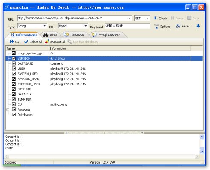The width and height of the screenshot is (210, 170).
Task: Click the Check play icon
Action: click(156, 18)
